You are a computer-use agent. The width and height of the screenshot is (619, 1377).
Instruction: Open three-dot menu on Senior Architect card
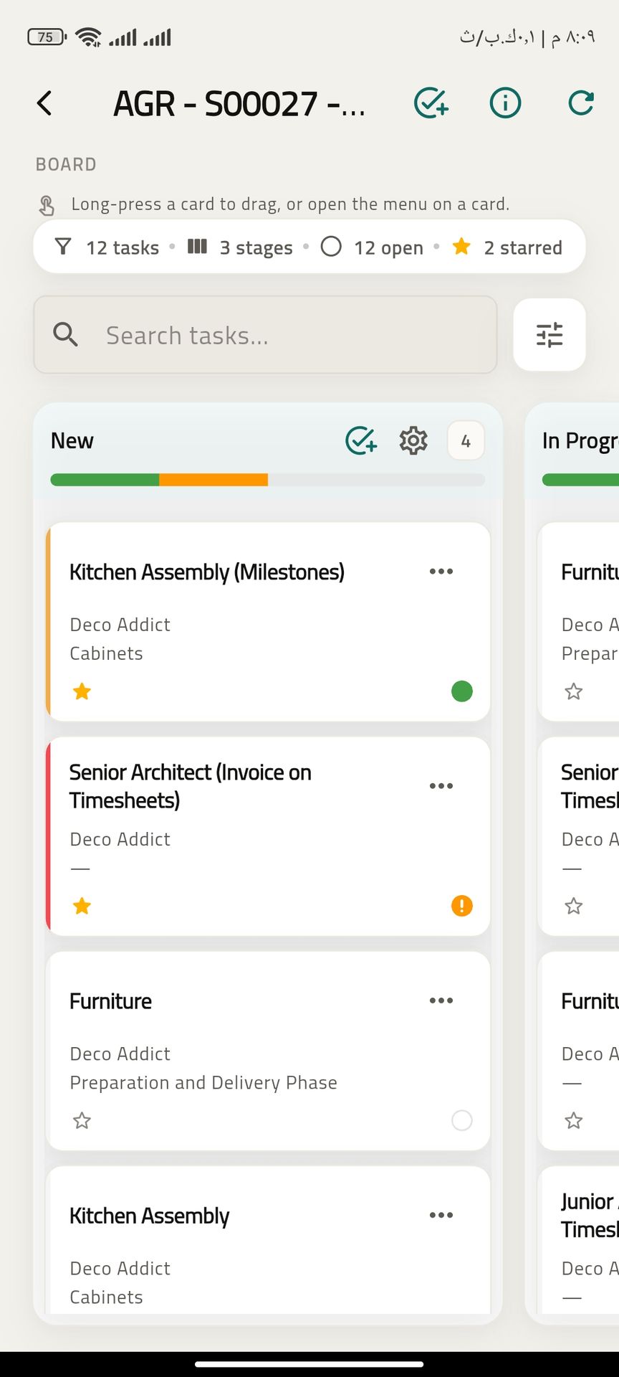(x=441, y=786)
